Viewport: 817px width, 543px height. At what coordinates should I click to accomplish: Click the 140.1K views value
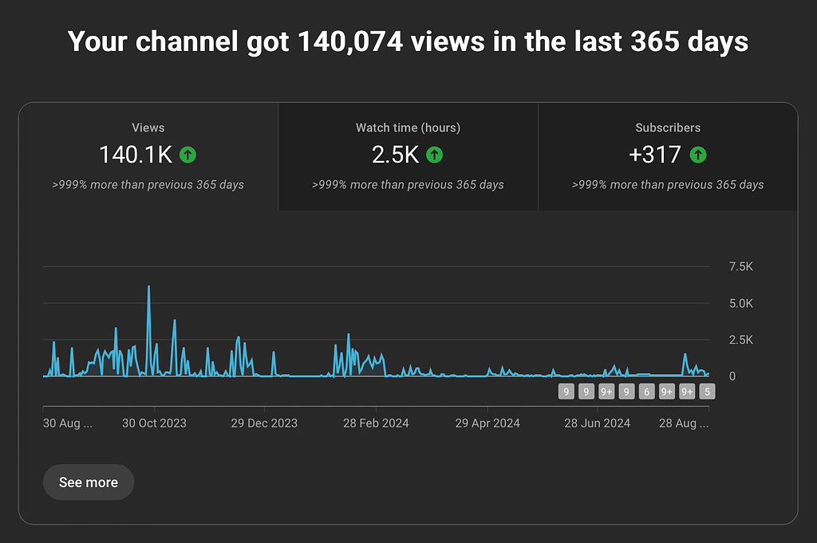[x=136, y=155]
